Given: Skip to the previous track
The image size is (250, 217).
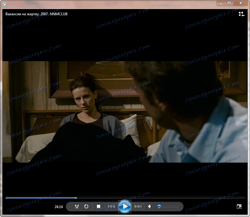Looking at the screenshot, I should point(112,207).
